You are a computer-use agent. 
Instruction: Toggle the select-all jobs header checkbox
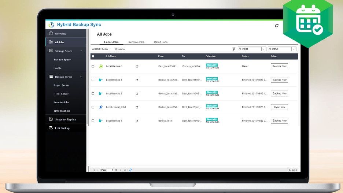click(93, 56)
